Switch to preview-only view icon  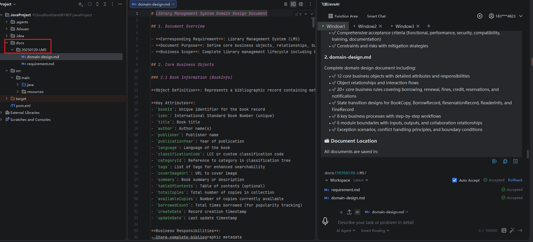pyautogui.click(x=301, y=4)
